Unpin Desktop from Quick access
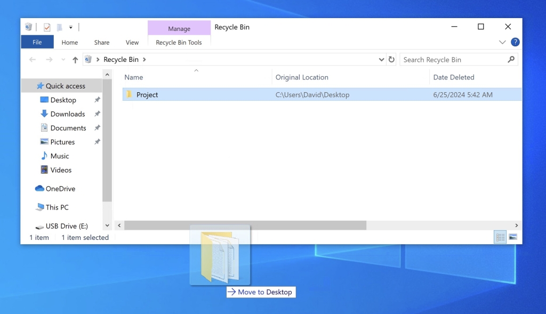Viewport: 546px width, 314px height. [x=97, y=100]
